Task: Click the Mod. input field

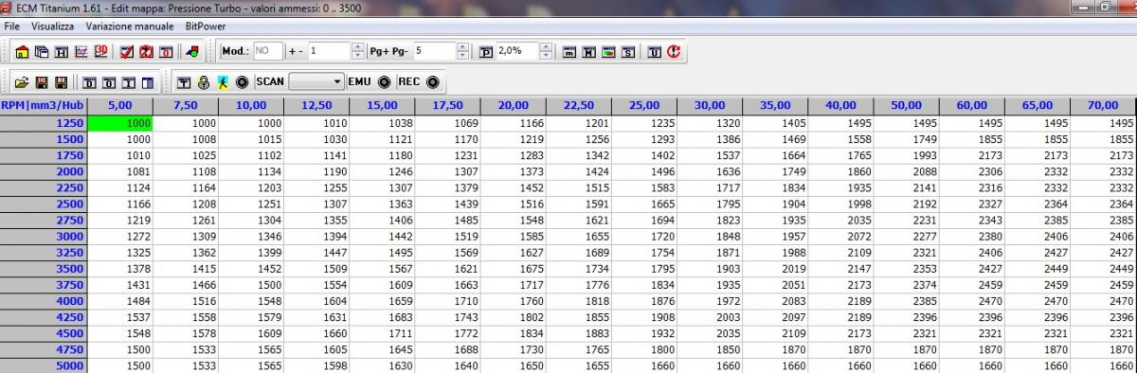Action: [x=268, y=51]
